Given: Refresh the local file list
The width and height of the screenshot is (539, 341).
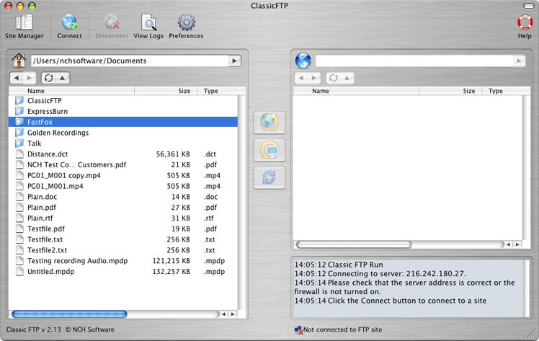Looking at the screenshot, I should [49, 77].
